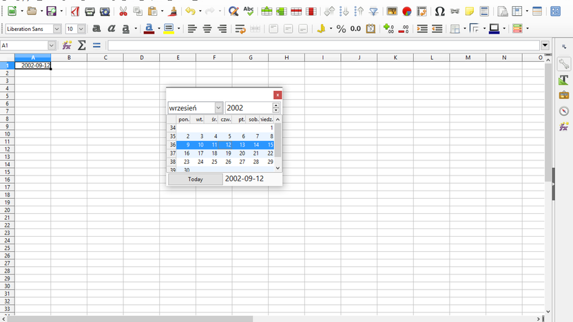Open Function Wizard in formula bar
The height and width of the screenshot is (322, 573).
coord(67,45)
